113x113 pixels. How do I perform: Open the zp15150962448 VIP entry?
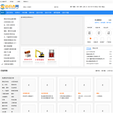(91, 52)
